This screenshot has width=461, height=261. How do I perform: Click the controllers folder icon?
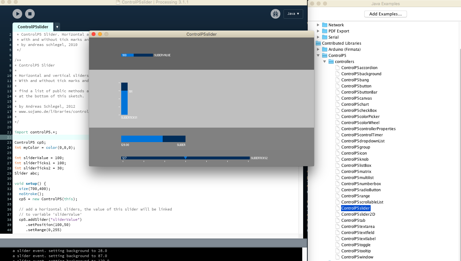[x=331, y=61]
